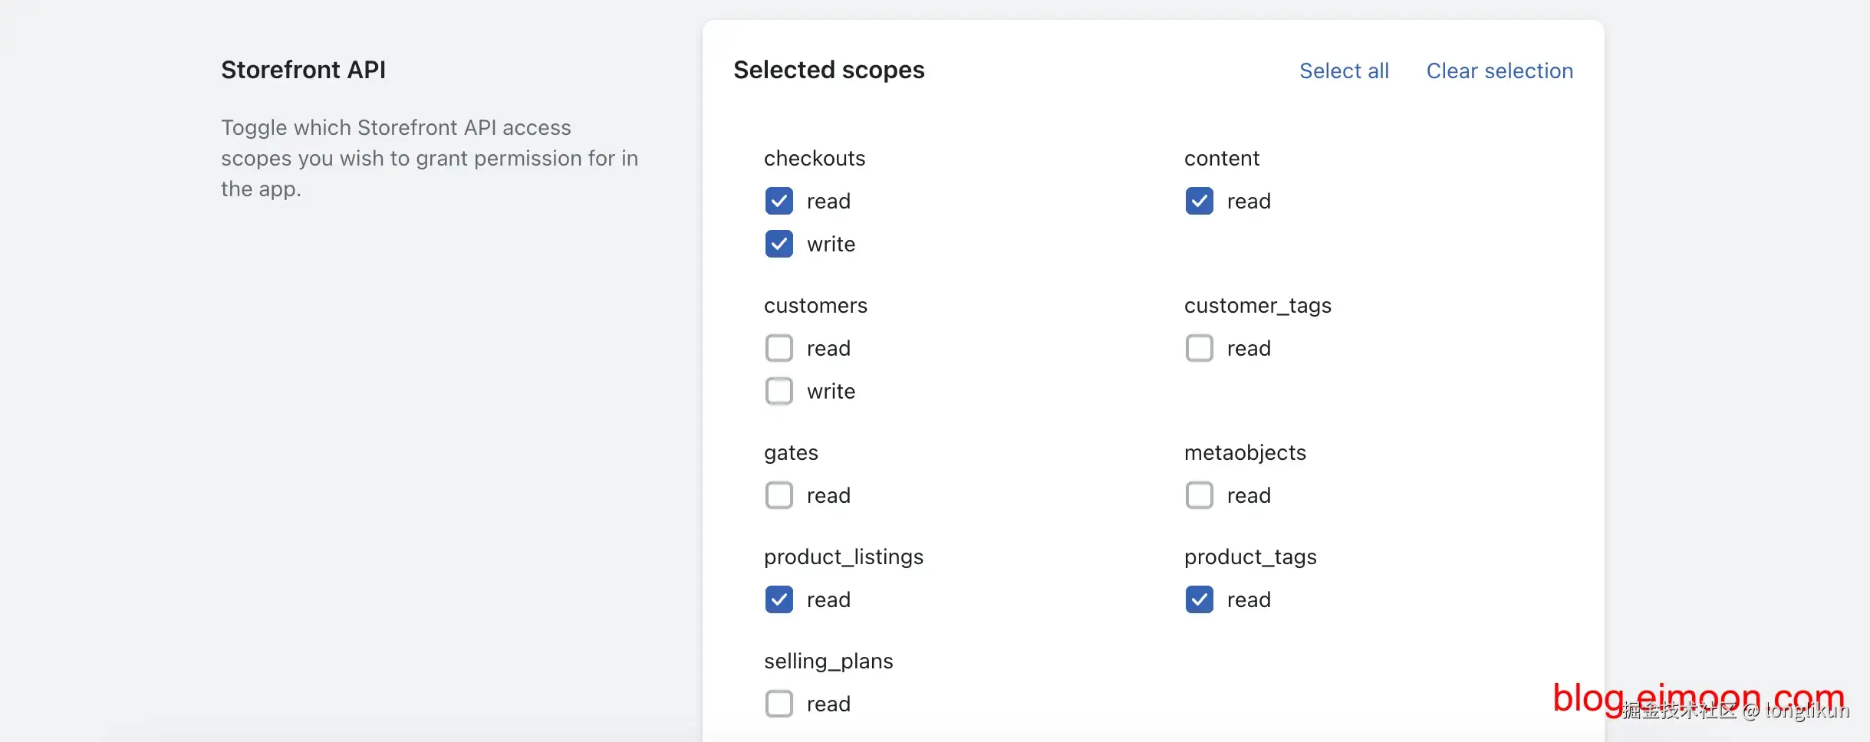Click the read label under selling_plans
The height and width of the screenshot is (742, 1870).
[x=828, y=704]
